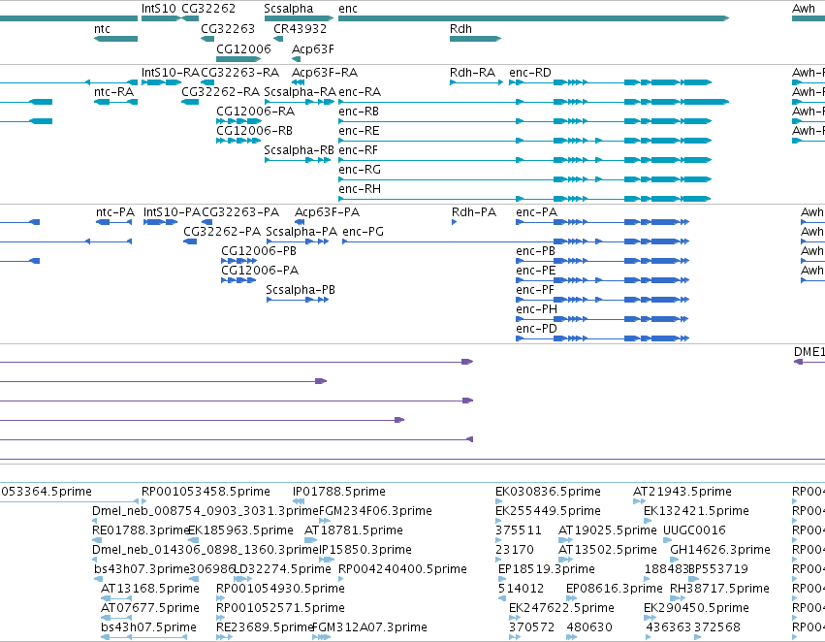Click the enc-PH protein label
Viewport: 825px width, 642px height.
point(537,309)
